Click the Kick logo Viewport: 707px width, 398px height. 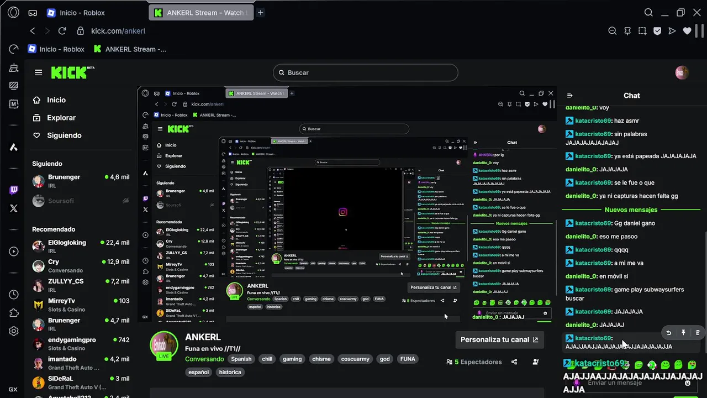point(72,72)
